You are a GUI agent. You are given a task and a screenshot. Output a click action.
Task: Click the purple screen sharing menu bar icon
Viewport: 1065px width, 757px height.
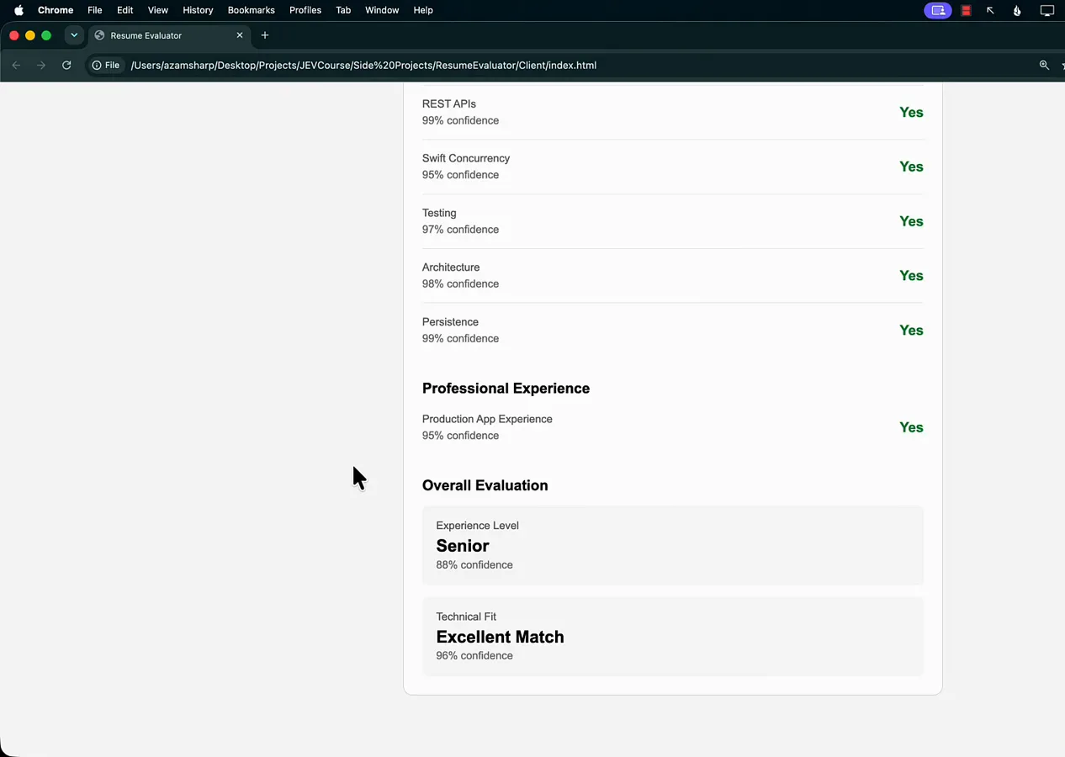(938, 10)
